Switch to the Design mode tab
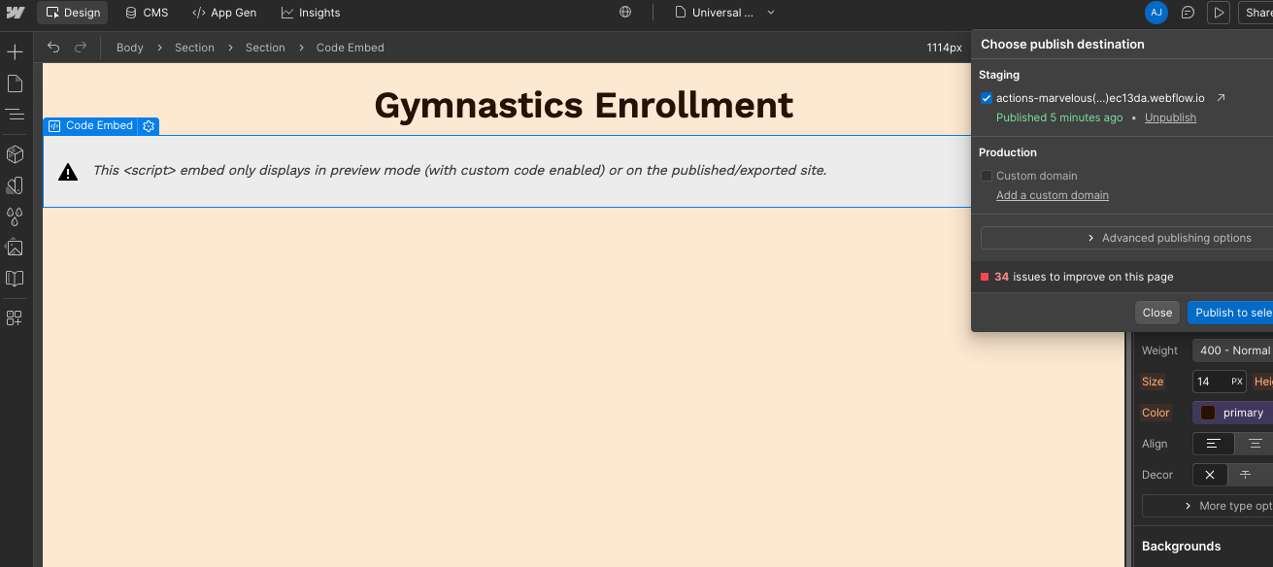This screenshot has width=1273, height=567. (73, 13)
